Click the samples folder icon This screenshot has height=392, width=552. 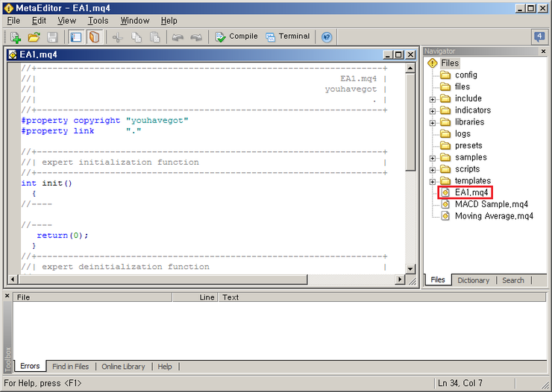[x=445, y=157]
